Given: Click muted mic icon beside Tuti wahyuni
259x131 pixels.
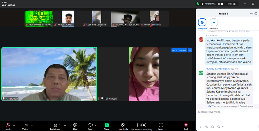Looking at the screenshot, I should (x=99, y=99).
